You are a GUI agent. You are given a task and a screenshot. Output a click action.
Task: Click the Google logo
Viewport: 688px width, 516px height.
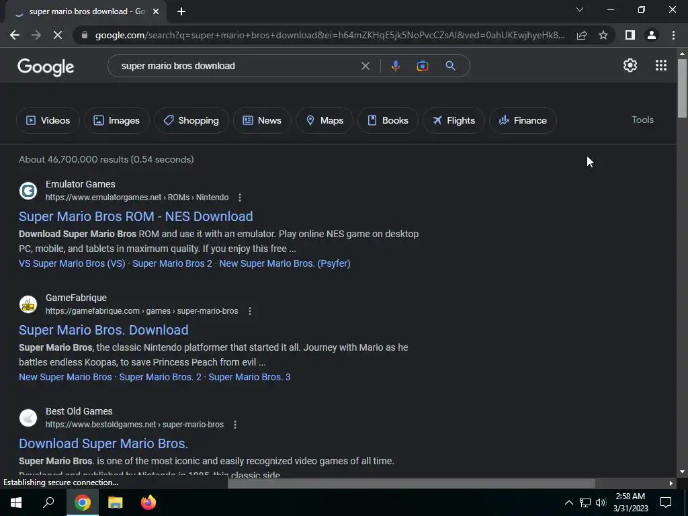[x=46, y=67]
